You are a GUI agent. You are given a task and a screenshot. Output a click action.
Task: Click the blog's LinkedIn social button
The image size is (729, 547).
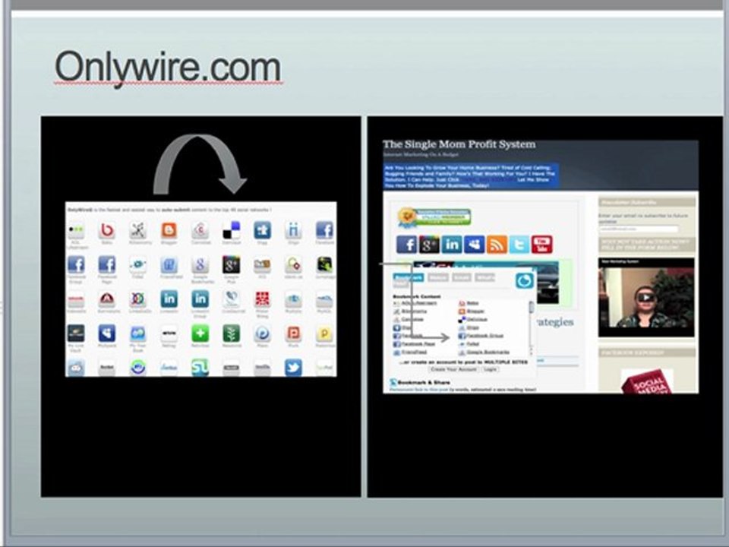pyautogui.click(x=451, y=245)
